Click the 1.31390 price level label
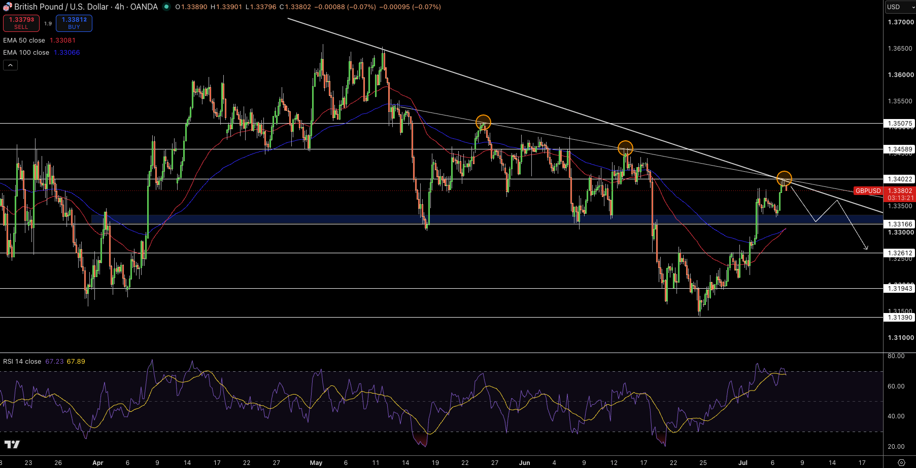916x468 pixels. [x=900, y=318]
